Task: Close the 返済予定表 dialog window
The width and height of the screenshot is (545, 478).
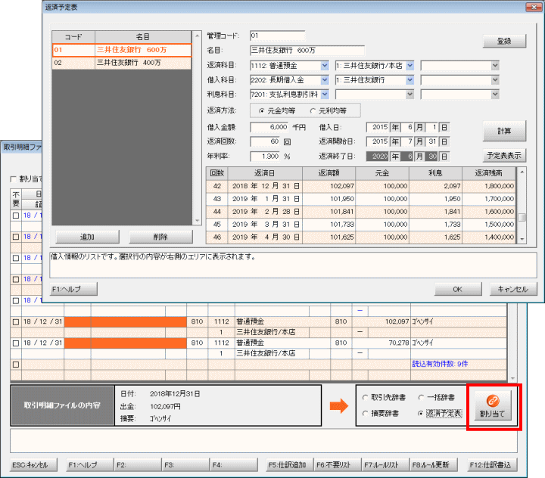Action: coord(534,7)
